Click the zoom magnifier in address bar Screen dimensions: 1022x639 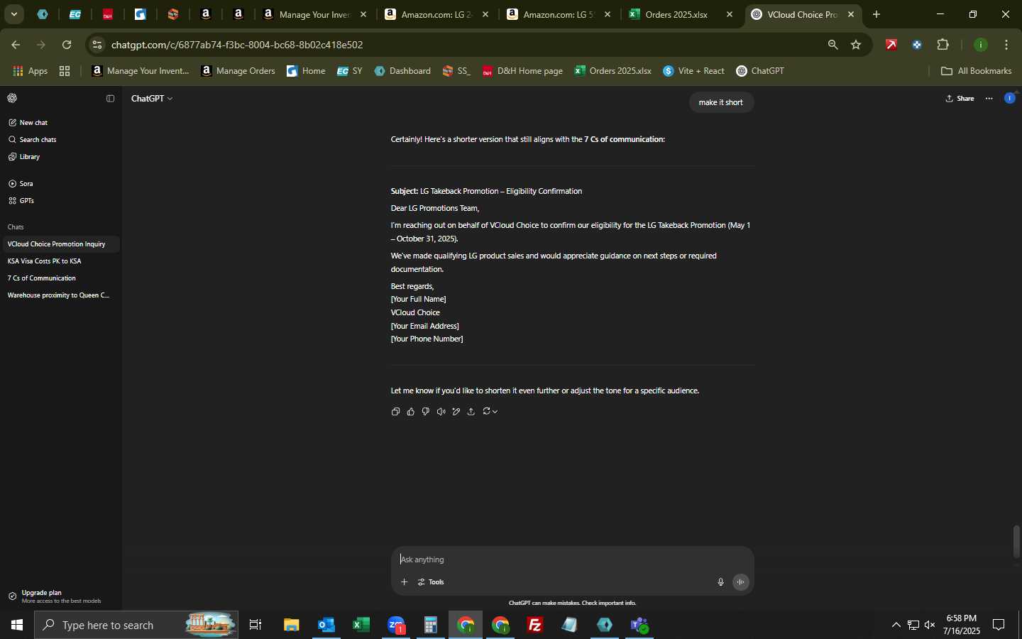(x=833, y=45)
